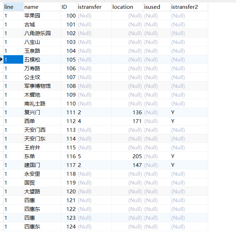Select ID cell 100
The width and height of the screenshot is (236, 238).
pyautogui.click(x=69, y=15)
